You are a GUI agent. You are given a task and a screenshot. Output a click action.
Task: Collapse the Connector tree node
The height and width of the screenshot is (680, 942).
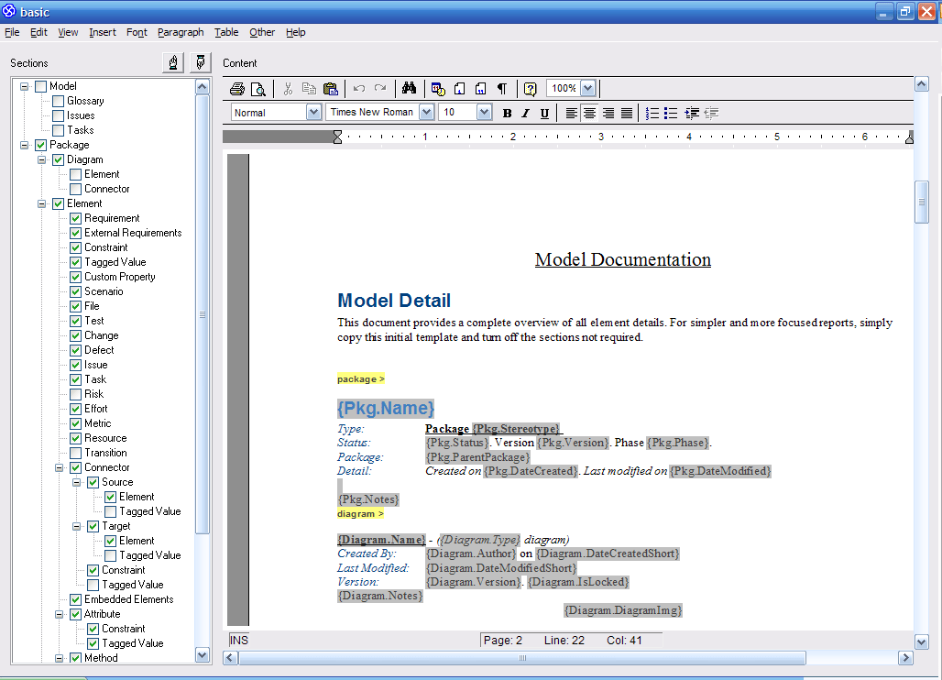(57, 467)
